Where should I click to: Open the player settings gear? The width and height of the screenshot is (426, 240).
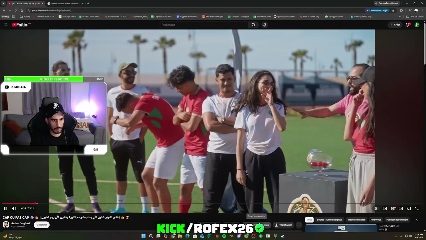coord(393,208)
